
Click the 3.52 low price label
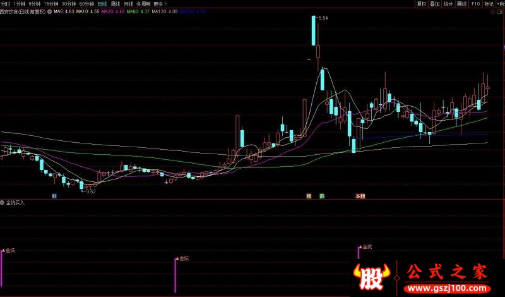coord(91,191)
